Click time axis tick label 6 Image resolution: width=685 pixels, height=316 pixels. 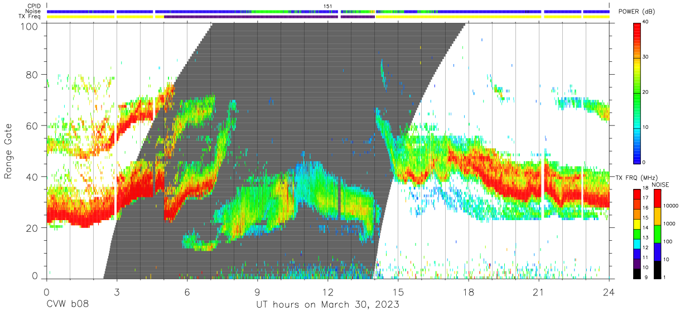187,293
